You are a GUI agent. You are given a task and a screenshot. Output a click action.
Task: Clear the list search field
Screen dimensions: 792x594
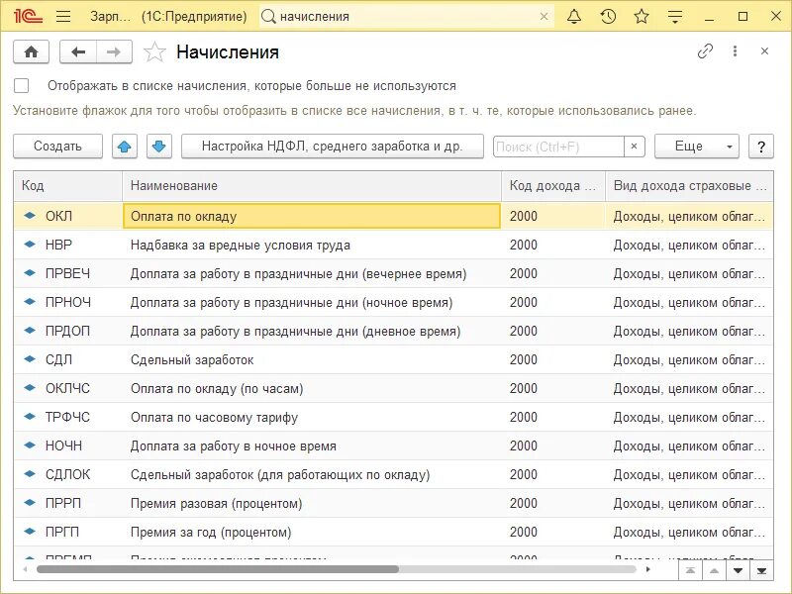coord(634,147)
